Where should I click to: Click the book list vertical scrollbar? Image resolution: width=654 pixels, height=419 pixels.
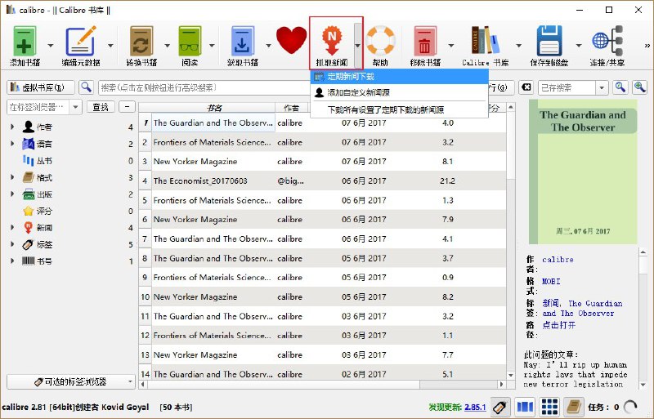pos(511,245)
